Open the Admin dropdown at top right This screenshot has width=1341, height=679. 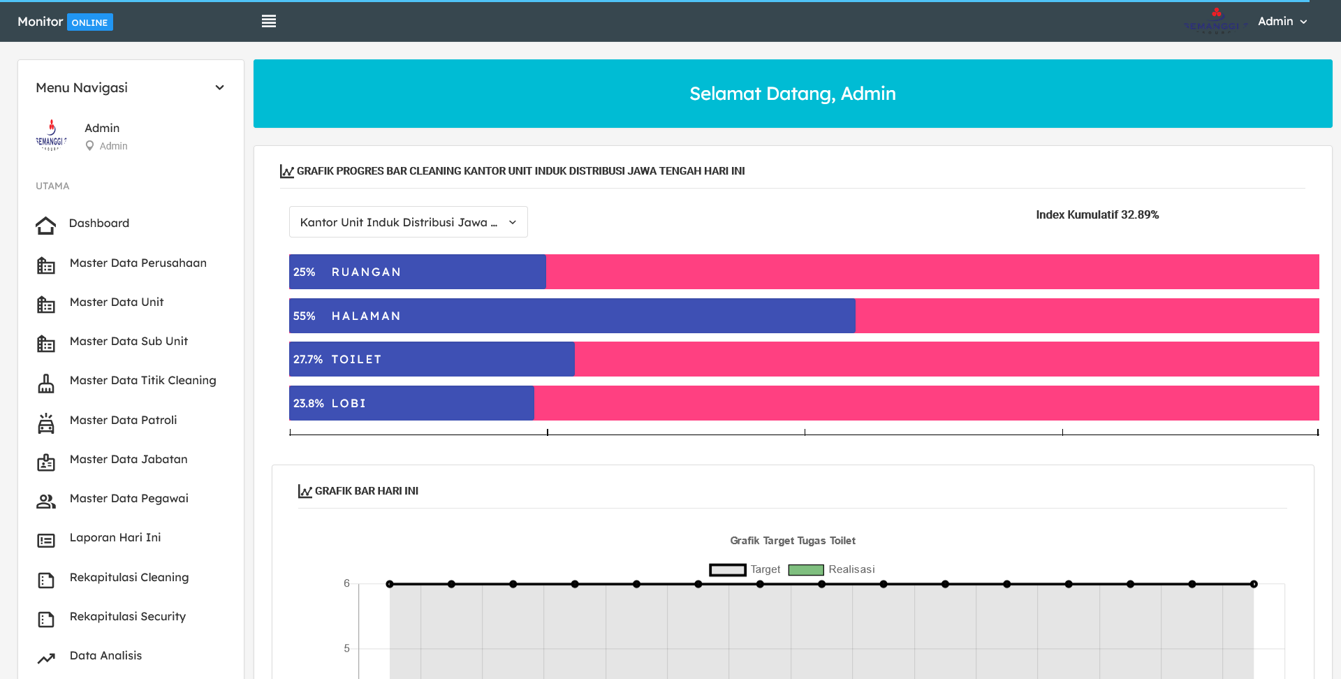pyautogui.click(x=1282, y=21)
